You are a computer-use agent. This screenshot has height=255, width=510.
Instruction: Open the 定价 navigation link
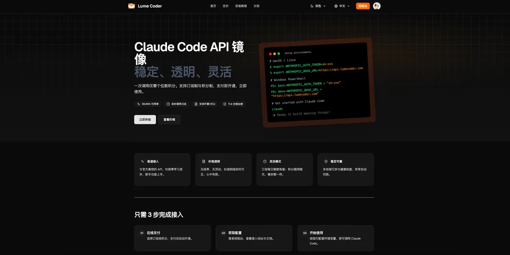[x=225, y=6]
